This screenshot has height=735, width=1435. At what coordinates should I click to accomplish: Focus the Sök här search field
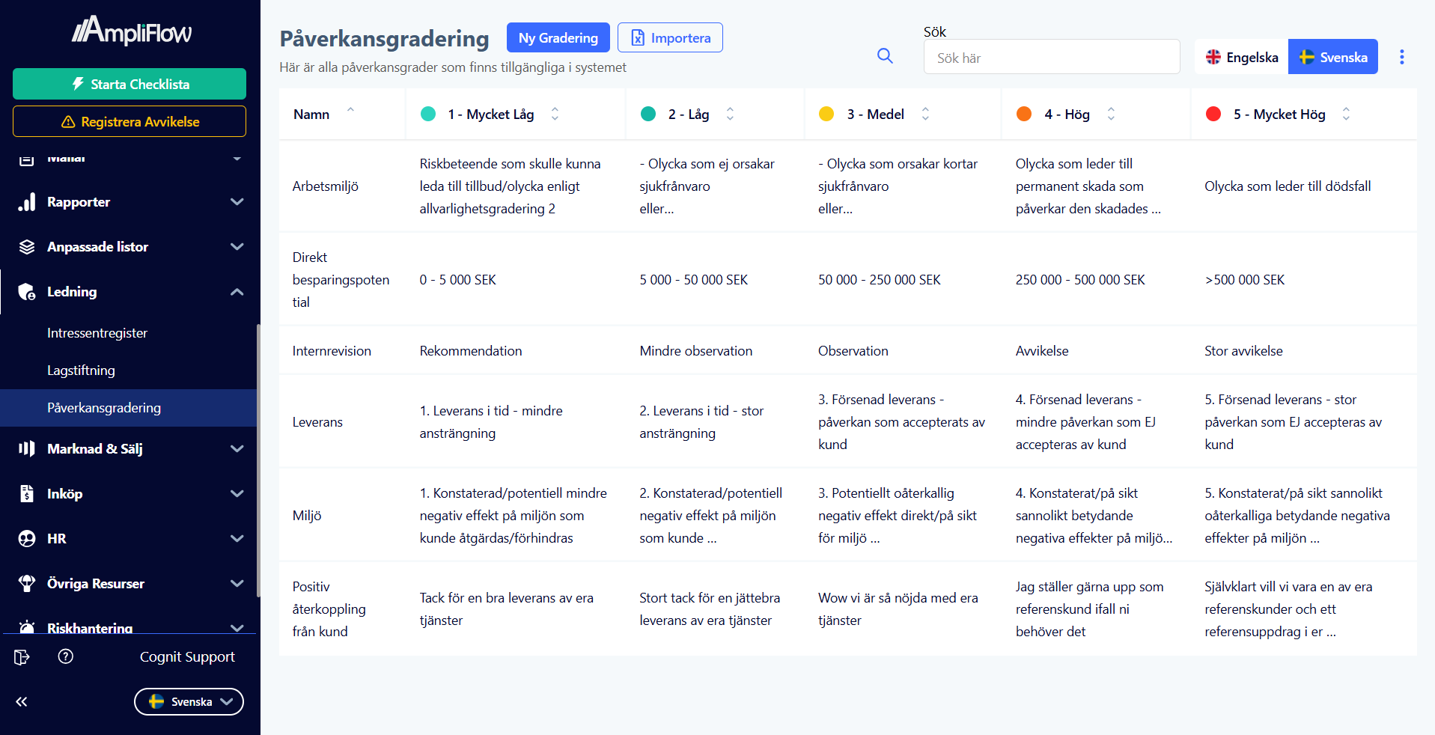tap(1051, 58)
